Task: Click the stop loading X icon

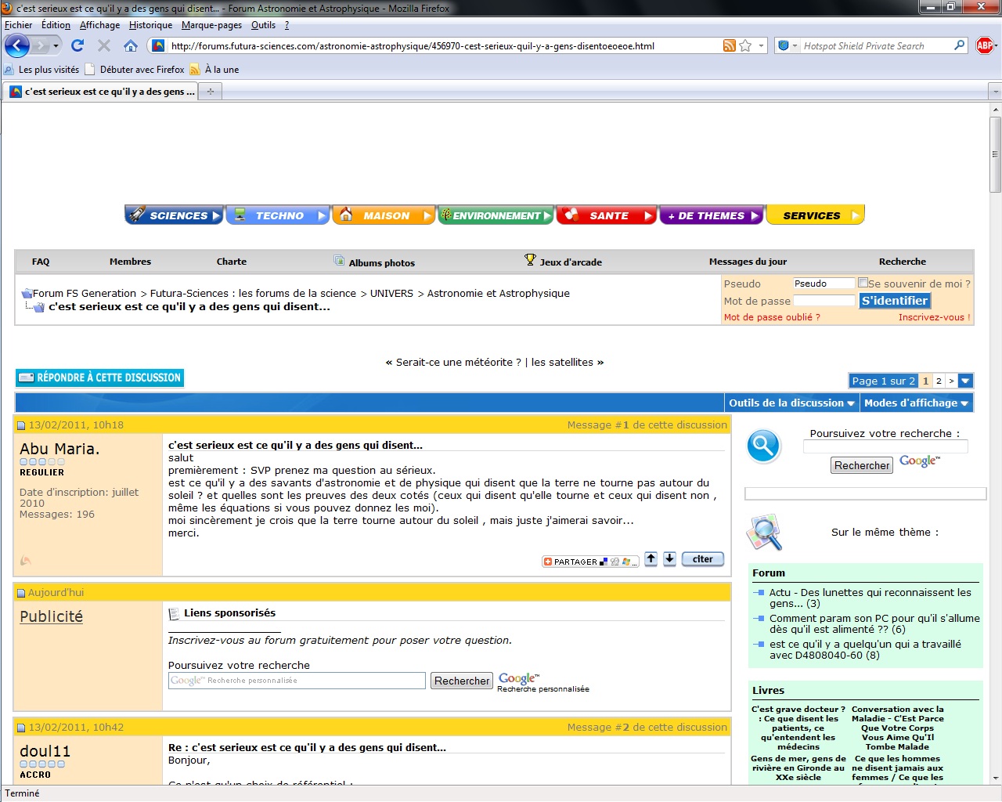Action: point(104,45)
